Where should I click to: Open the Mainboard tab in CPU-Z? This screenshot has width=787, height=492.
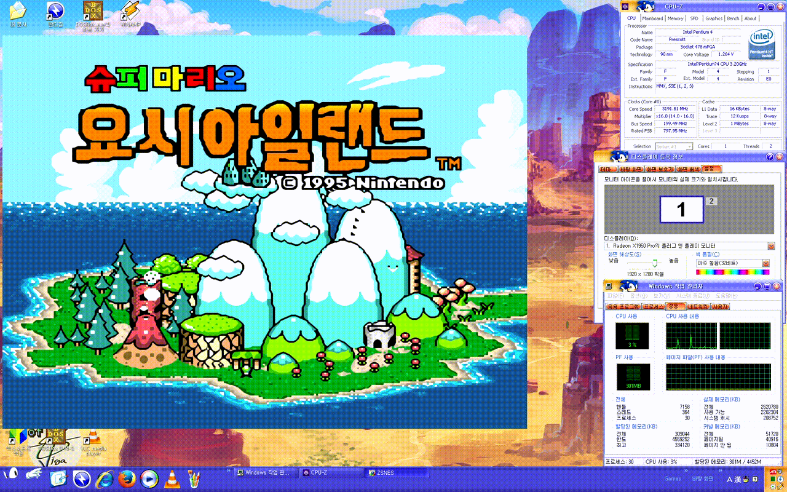click(652, 18)
